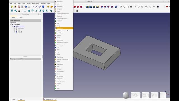Click the datum point tool icon
179x101 pixels.
(x=33, y=7)
